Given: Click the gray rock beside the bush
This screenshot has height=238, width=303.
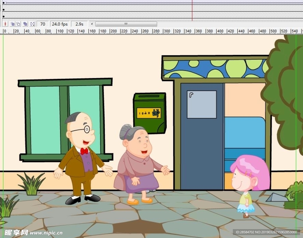Looking at the screenshot, I should tap(275, 198).
